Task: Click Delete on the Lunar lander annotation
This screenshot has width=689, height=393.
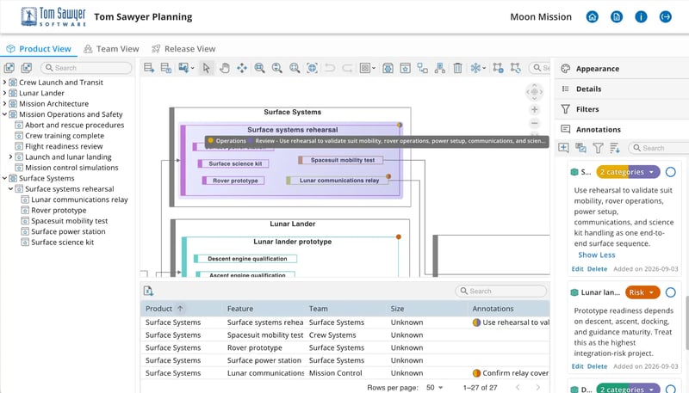Action: pos(597,366)
